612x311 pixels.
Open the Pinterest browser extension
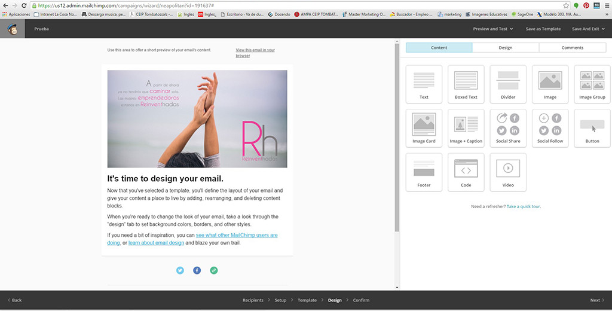(x=586, y=5)
